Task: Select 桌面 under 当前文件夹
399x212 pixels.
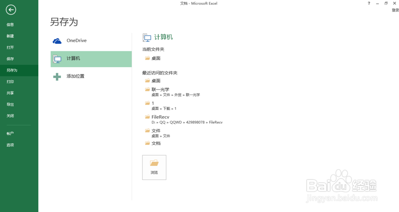Action: (156, 58)
